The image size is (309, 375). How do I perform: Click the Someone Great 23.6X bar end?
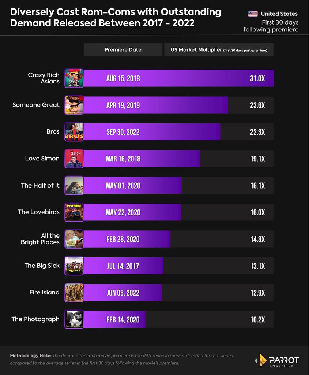pyautogui.click(x=257, y=105)
